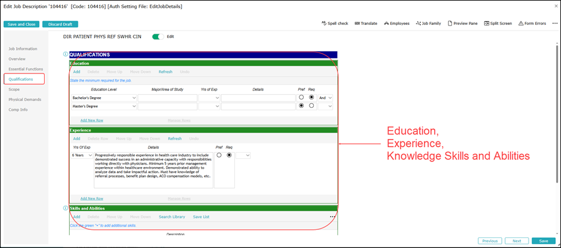
Task: View Form Errors
Action: 532,23
